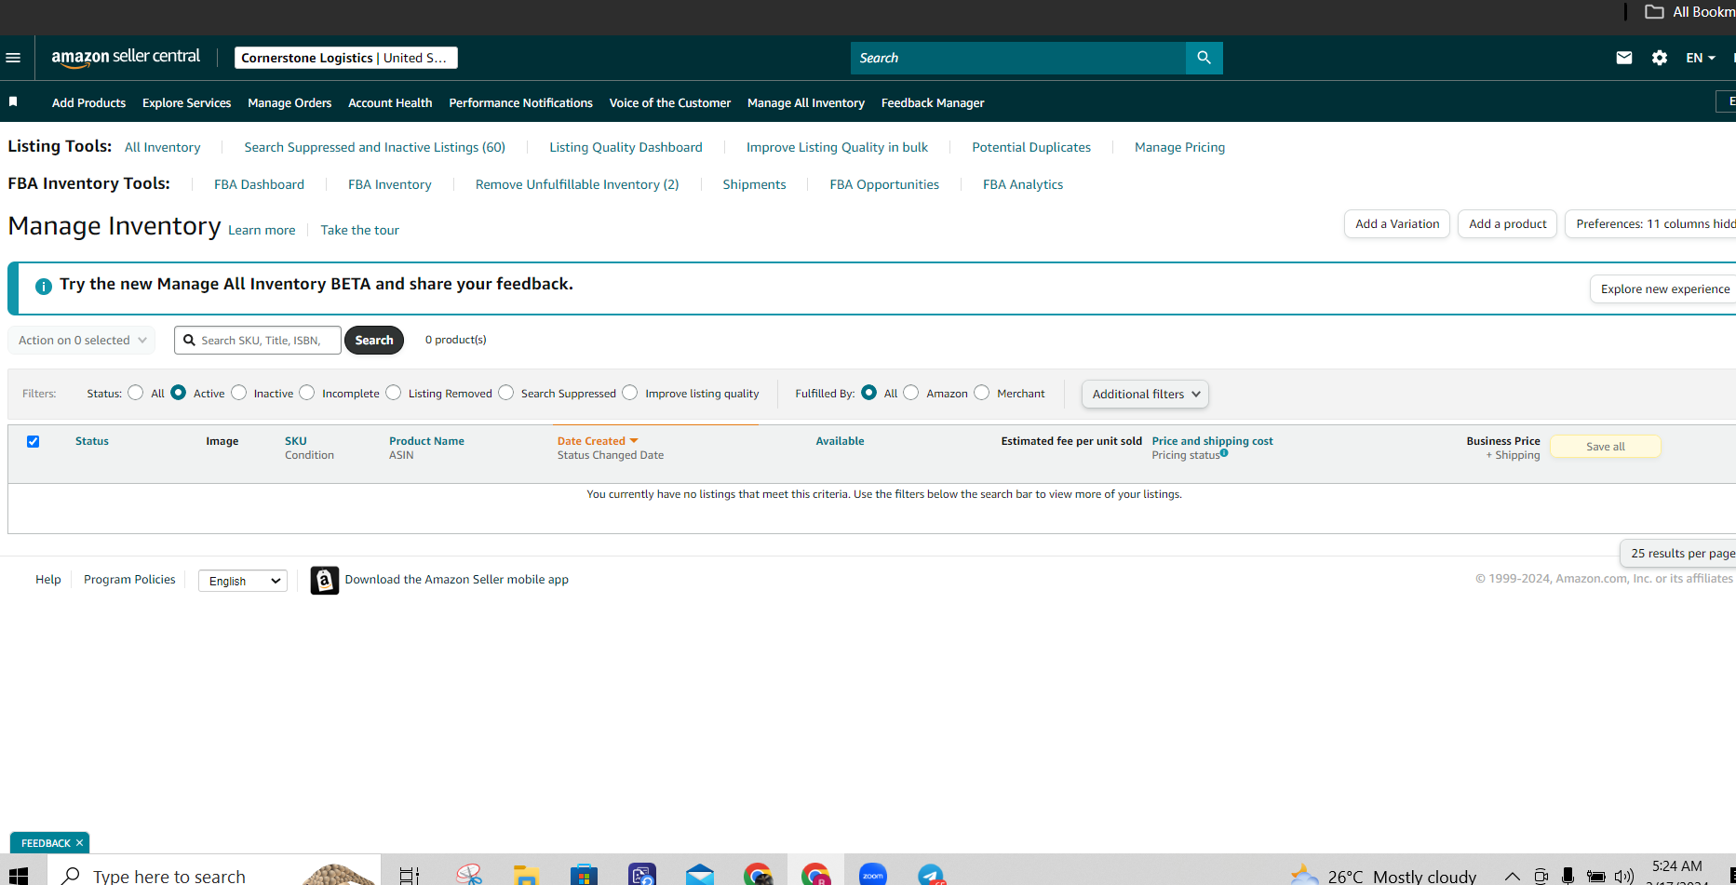The height and width of the screenshot is (885, 1736).
Task: Open Add Products menu item
Action: coord(88,102)
